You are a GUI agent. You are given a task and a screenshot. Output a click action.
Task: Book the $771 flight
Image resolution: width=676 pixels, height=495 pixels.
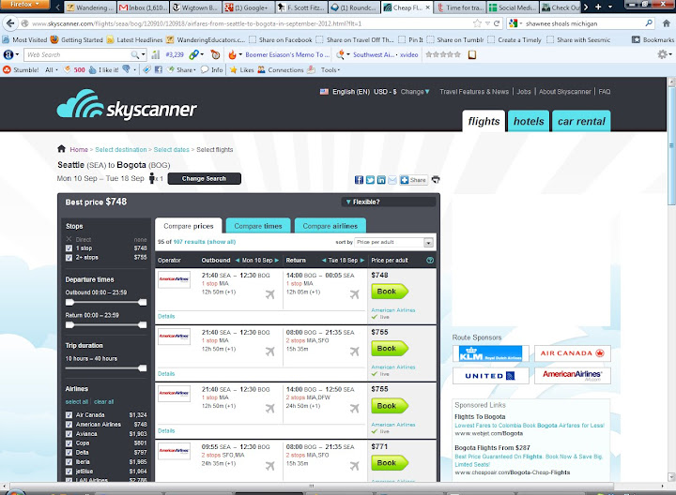(x=390, y=463)
